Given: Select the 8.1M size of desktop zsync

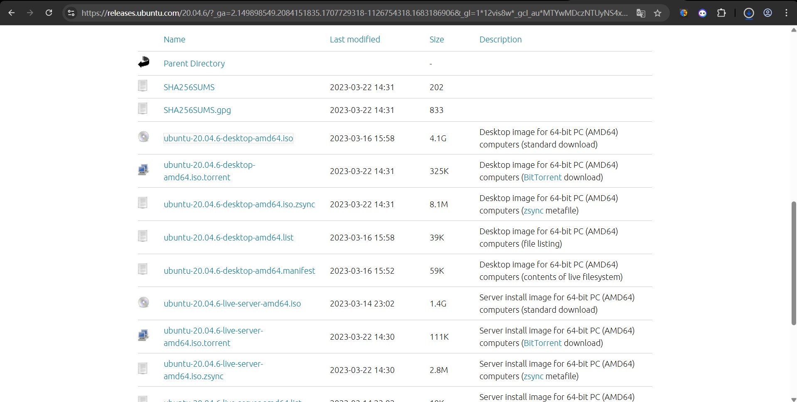Looking at the screenshot, I should coord(439,204).
